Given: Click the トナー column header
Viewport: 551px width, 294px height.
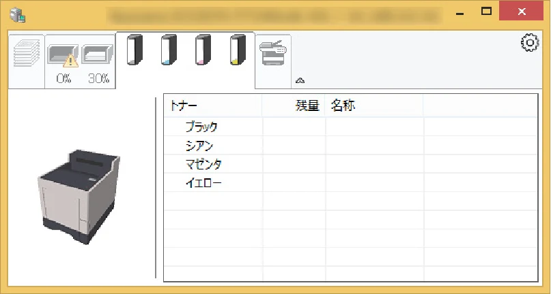Looking at the screenshot, I should (x=213, y=105).
